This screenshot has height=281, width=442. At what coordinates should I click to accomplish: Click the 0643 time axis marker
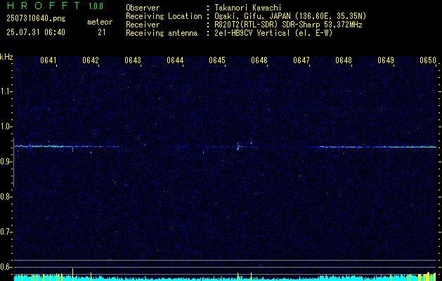coord(133,60)
